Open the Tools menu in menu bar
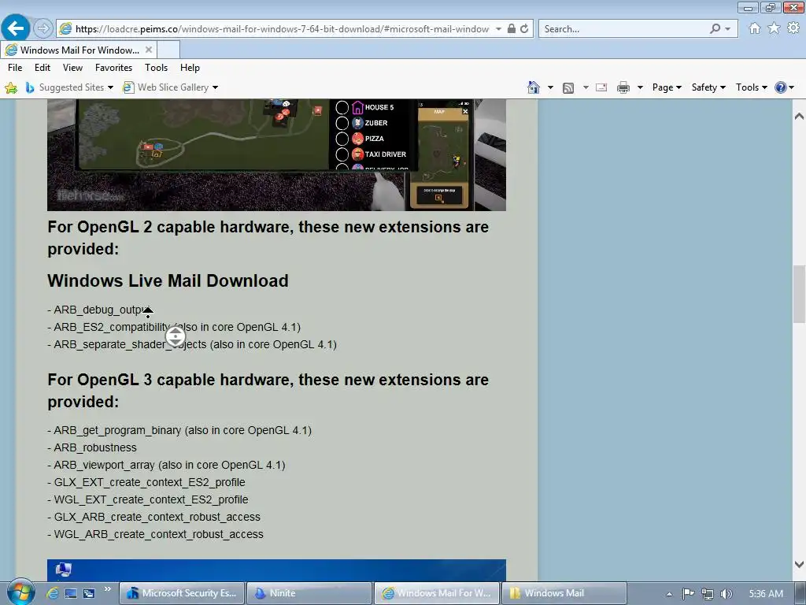 click(x=157, y=68)
